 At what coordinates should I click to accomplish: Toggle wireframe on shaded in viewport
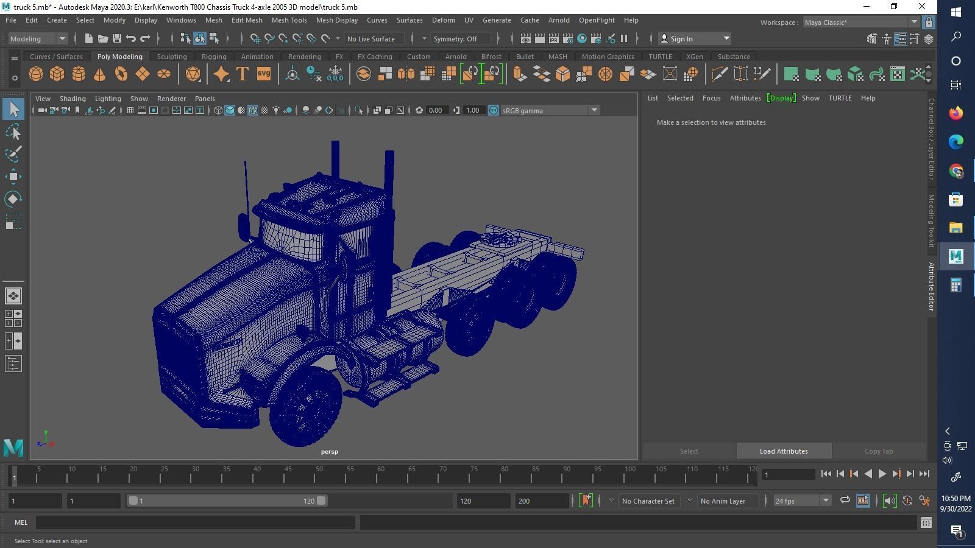(253, 110)
